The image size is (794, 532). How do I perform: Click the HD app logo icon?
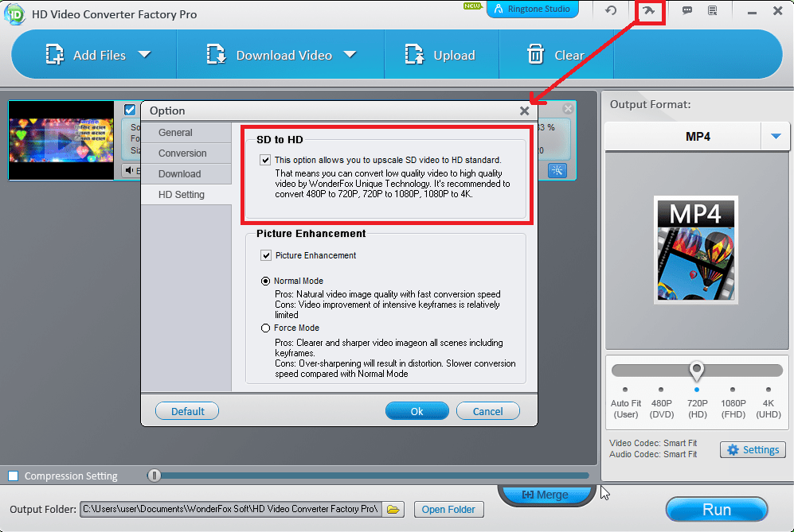pyautogui.click(x=14, y=14)
